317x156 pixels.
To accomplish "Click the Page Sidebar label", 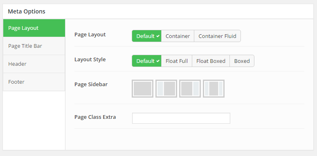I will point(91,85).
